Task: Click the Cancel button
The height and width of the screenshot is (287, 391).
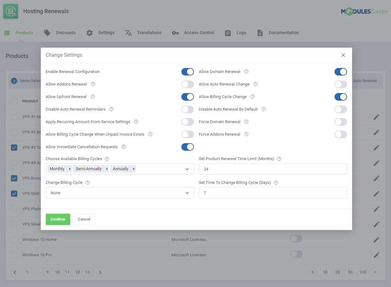Action: 84,219
